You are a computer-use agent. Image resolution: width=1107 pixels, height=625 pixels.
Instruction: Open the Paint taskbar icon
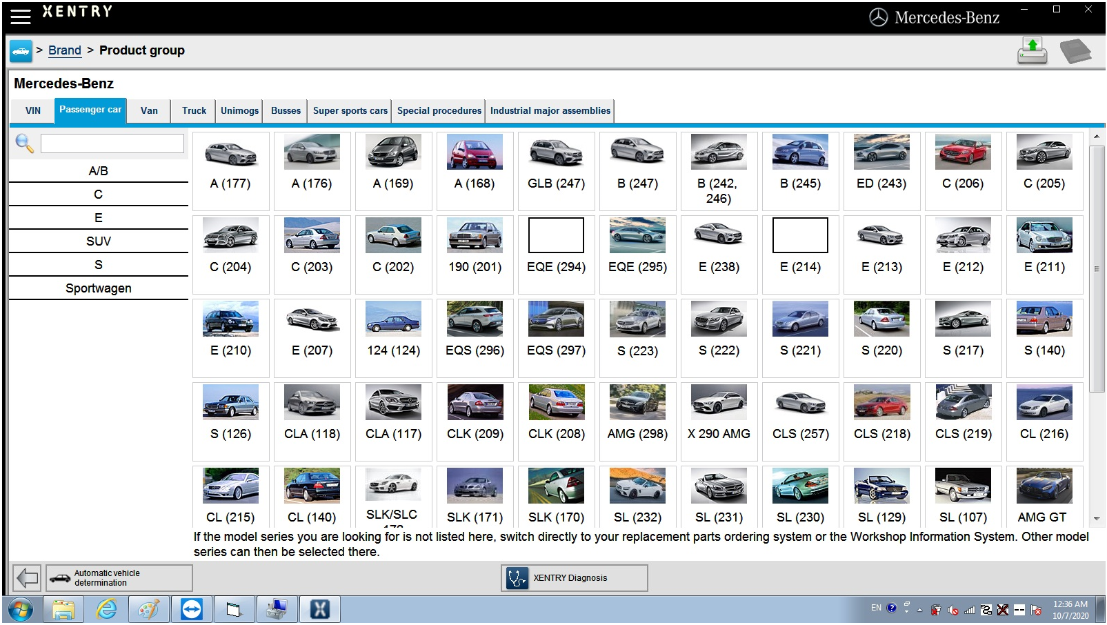coord(148,610)
